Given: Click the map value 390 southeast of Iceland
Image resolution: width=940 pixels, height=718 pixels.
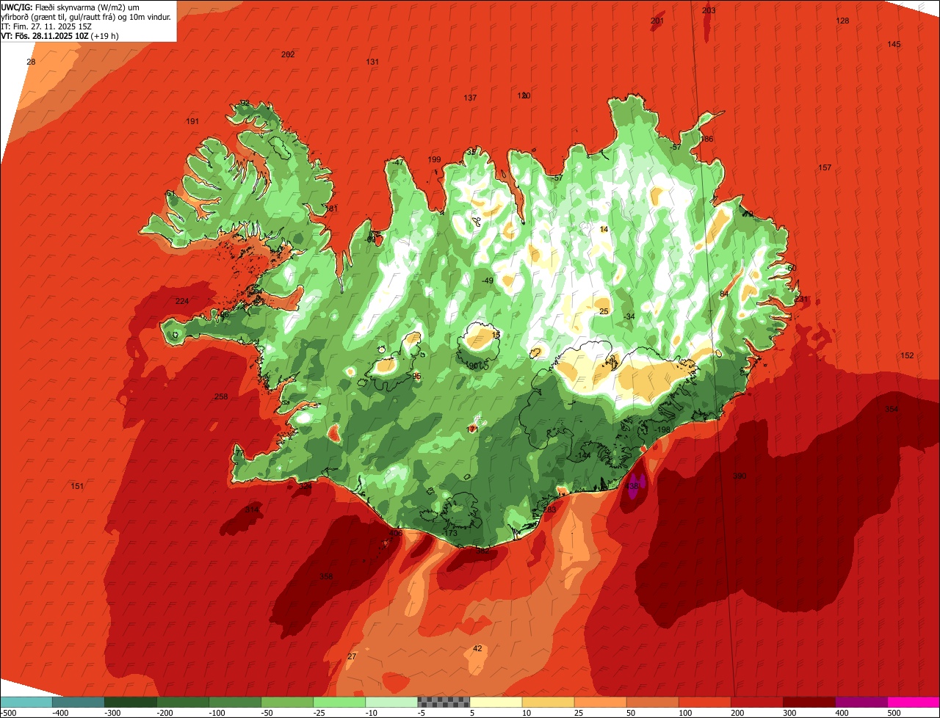Looking at the screenshot, I should click(x=740, y=476).
